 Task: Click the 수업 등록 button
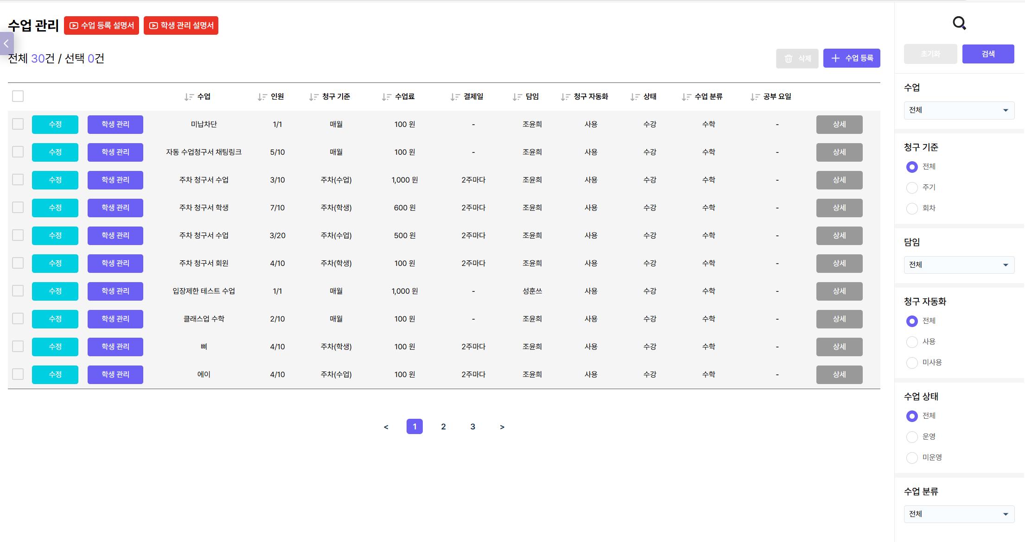click(852, 58)
